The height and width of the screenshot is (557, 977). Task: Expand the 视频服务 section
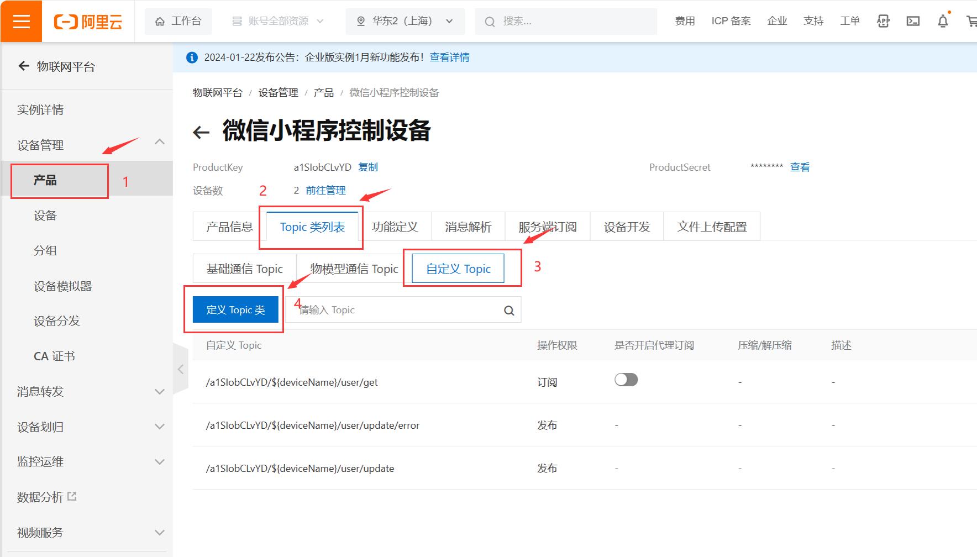point(160,533)
